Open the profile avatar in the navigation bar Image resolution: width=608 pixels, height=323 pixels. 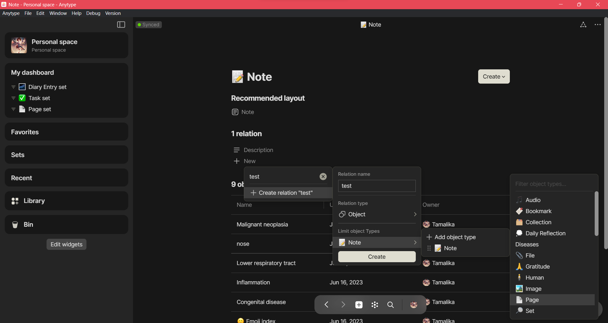click(414, 305)
